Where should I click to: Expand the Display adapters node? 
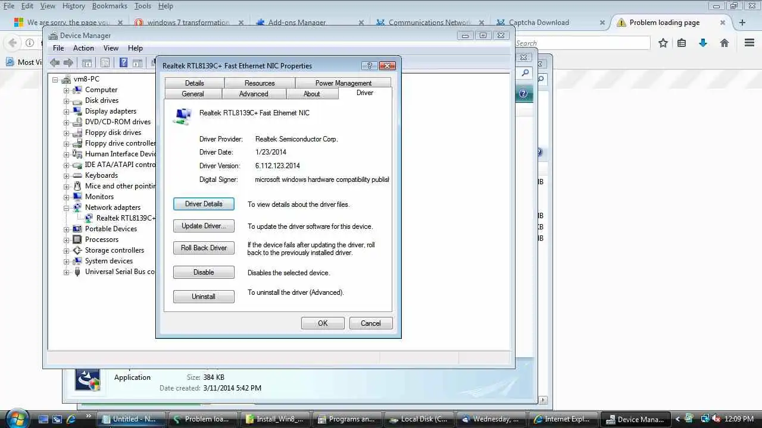[67, 112]
